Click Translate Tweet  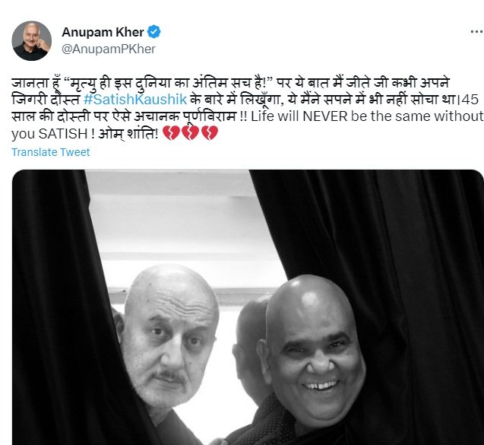pos(51,152)
